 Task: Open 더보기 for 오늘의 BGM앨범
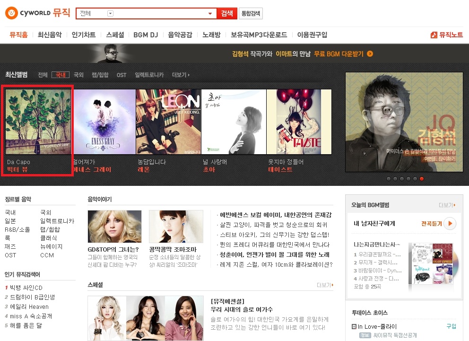tap(447, 205)
